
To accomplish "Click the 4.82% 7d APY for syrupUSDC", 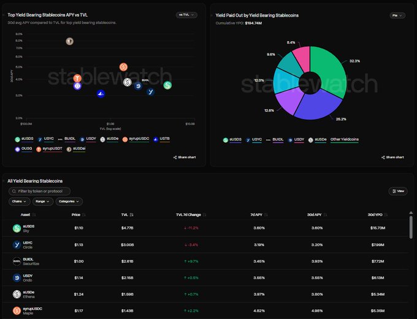I will point(259,311).
